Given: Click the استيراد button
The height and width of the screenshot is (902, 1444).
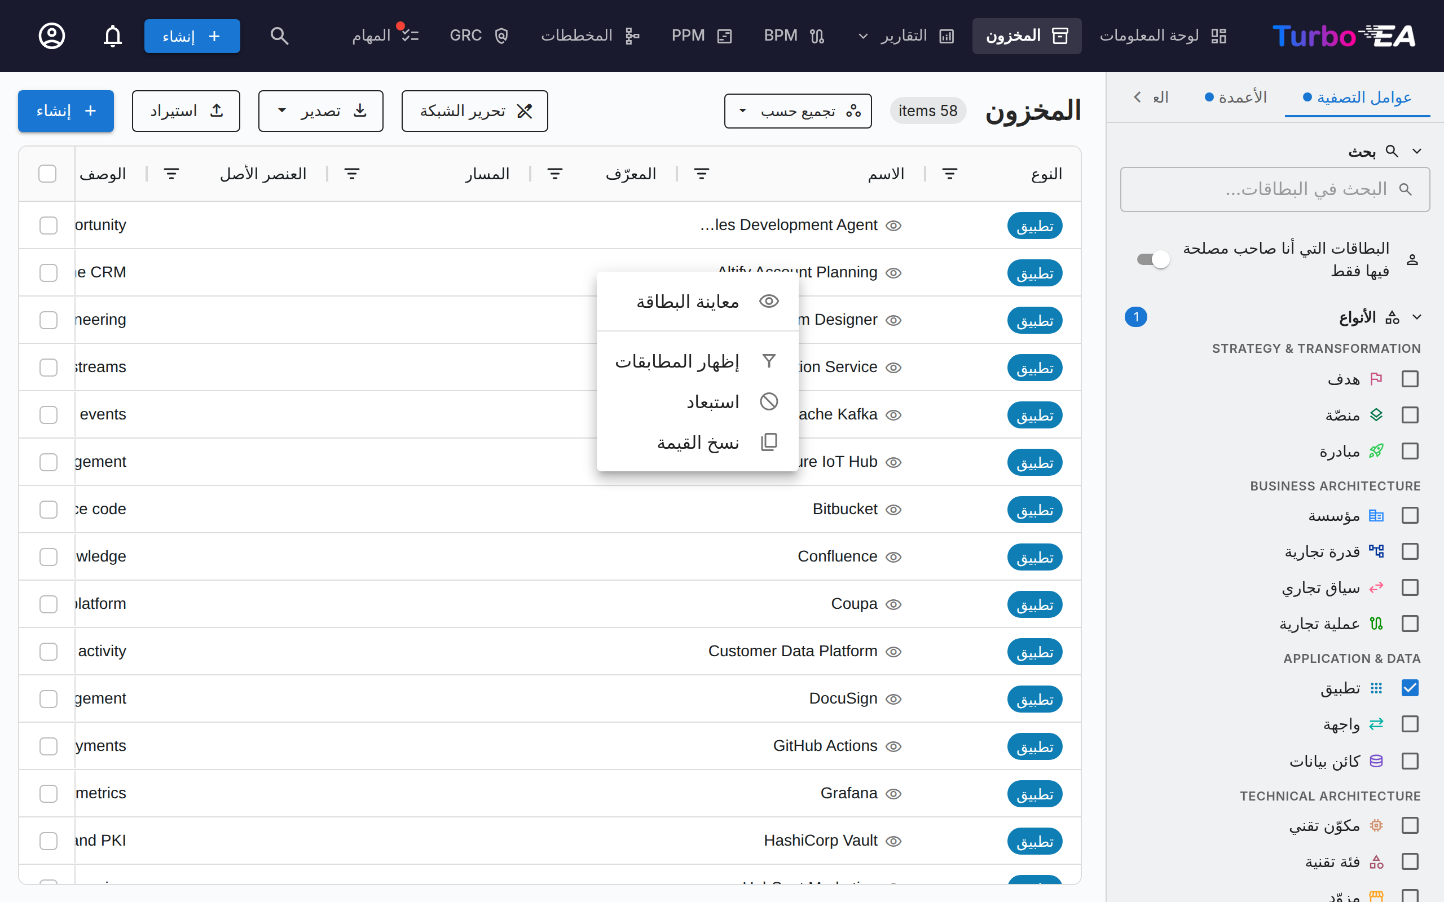Looking at the screenshot, I should click(186, 111).
